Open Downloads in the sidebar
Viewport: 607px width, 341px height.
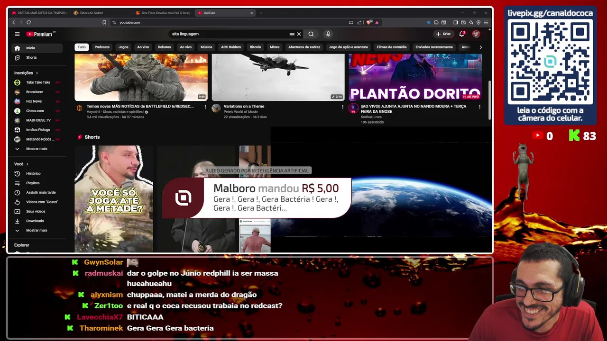tap(37, 221)
